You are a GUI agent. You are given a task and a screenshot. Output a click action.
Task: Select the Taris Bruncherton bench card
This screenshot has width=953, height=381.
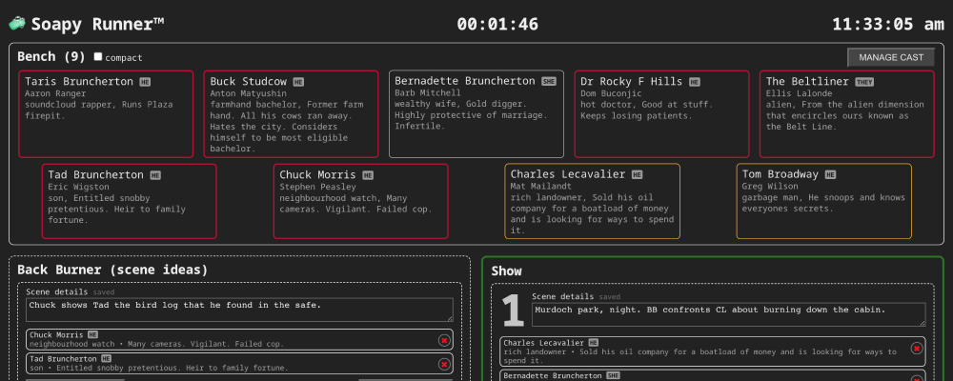point(106,114)
